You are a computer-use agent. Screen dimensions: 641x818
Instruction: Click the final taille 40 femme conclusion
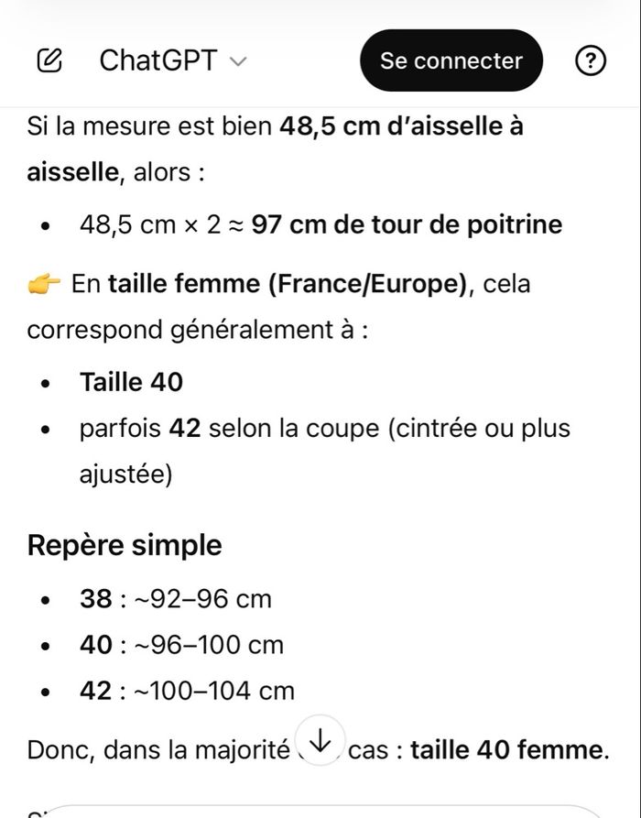[508, 750]
